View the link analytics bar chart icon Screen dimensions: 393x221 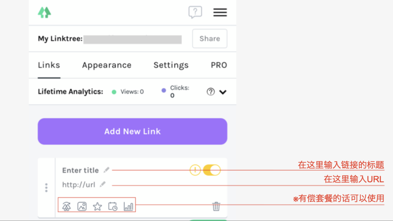(129, 205)
